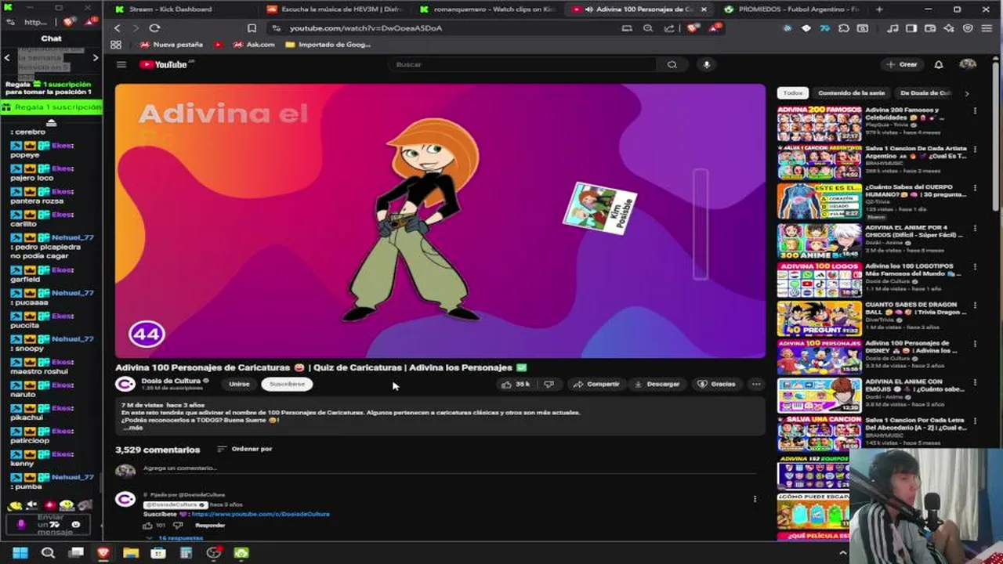Open the pinned comment youtube.com/c/DosisdeCultura link
The width and height of the screenshot is (1003, 564).
pos(260,514)
